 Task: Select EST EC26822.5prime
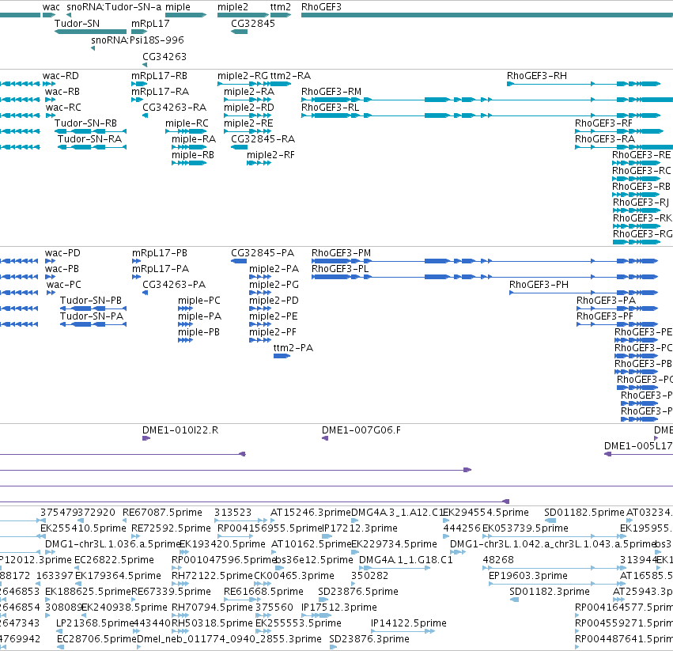click(78, 568)
